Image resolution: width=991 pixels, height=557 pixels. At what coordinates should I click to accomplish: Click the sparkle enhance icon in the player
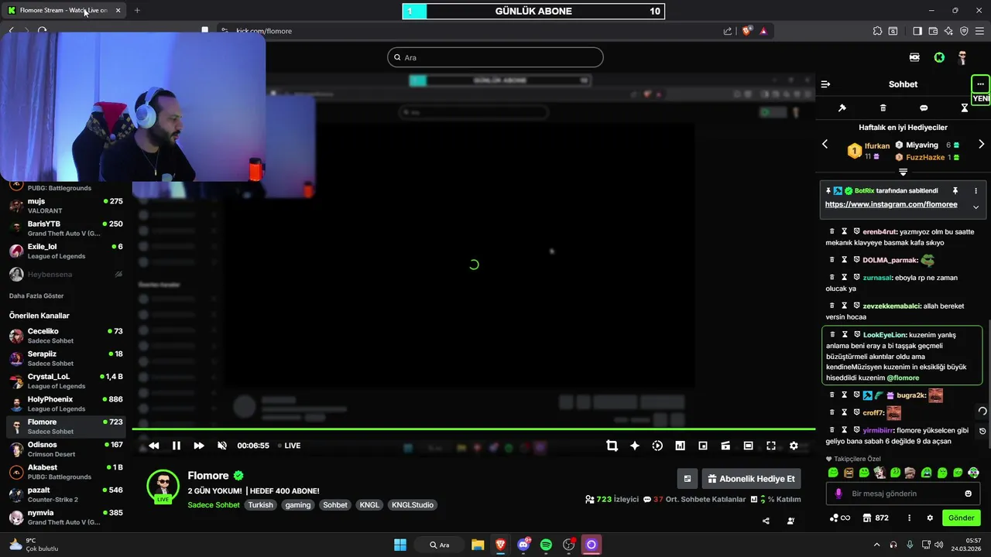coord(635,446)
